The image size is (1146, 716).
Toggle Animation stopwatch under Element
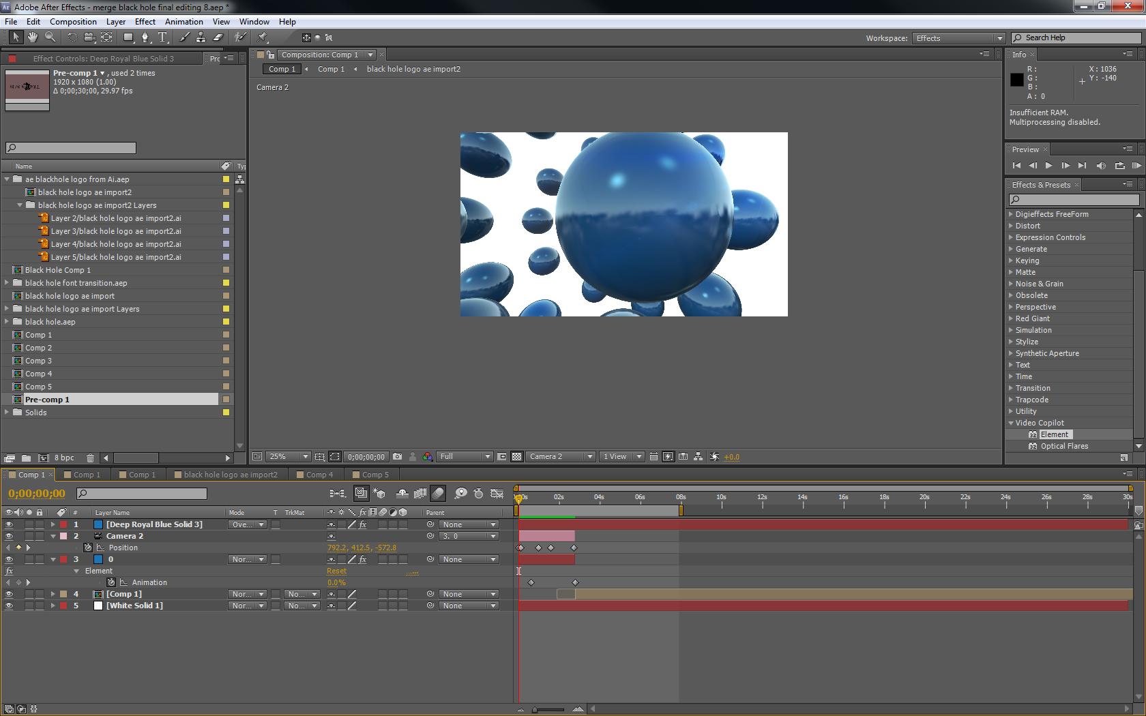[111, 582]
